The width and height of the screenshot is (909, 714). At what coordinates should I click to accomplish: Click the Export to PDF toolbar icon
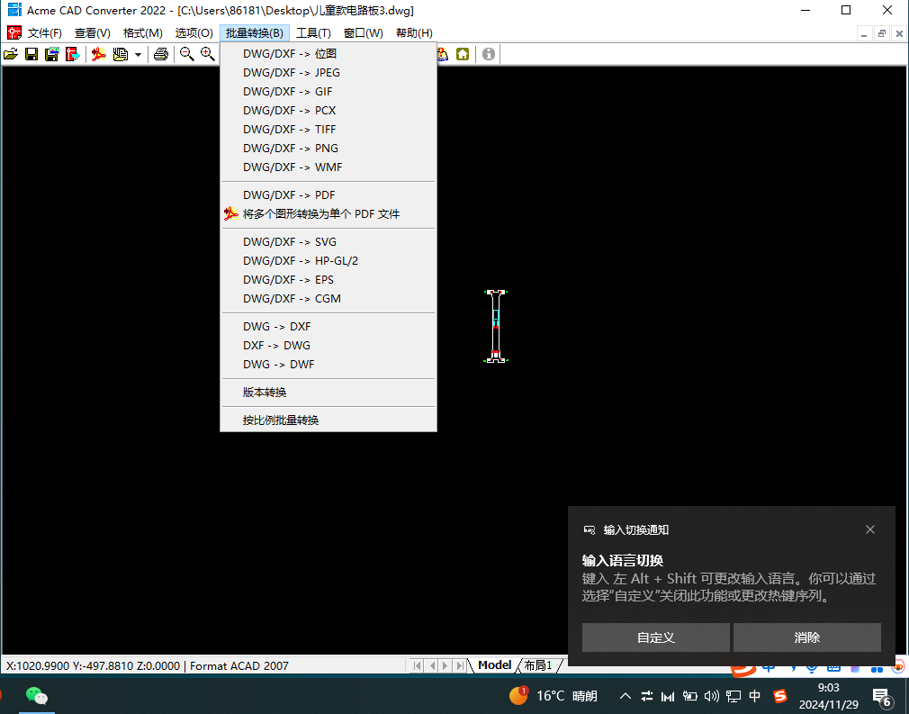click(99, 55)
